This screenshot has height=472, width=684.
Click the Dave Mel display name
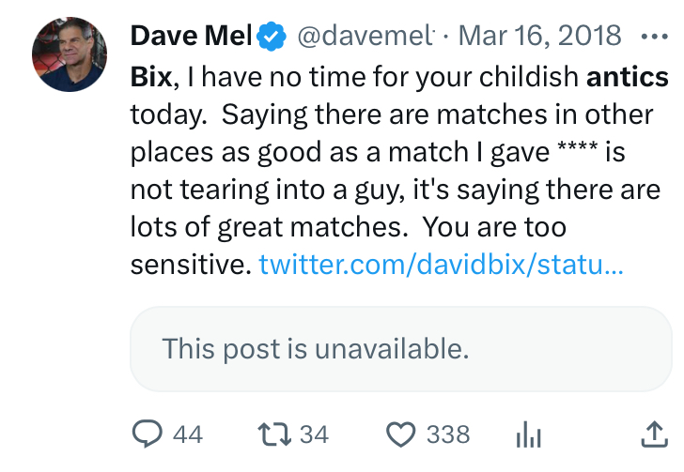point(192,36)
